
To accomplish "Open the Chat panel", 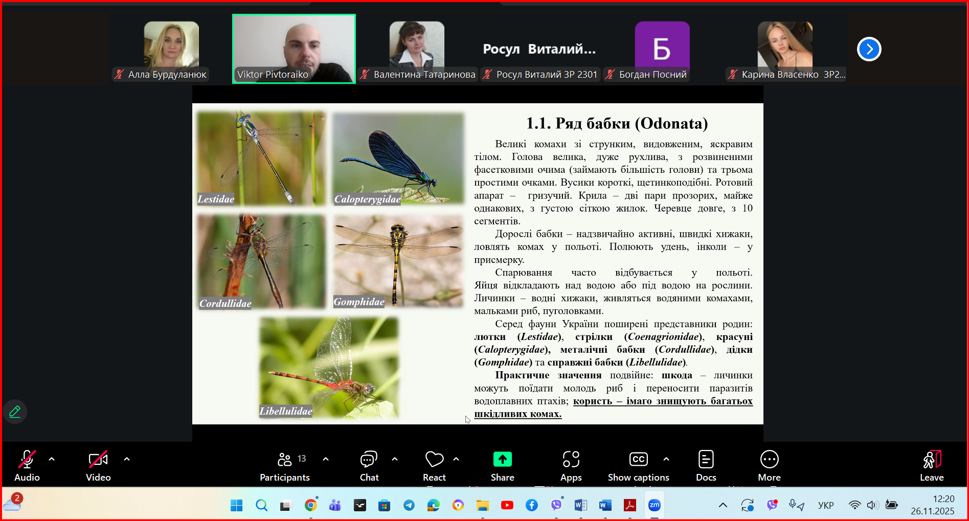I will pos(369,465).
